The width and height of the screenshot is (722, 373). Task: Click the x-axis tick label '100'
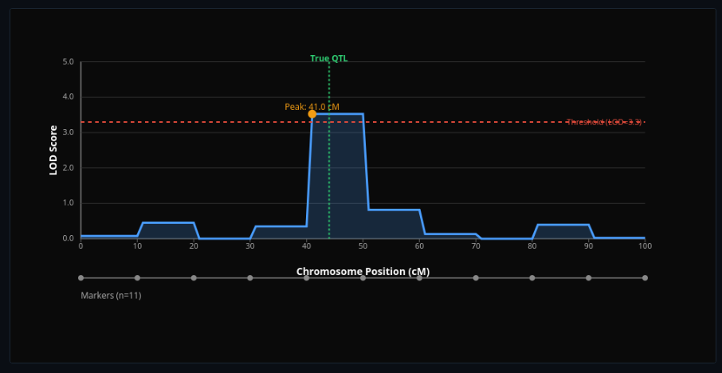click(645, 246)
